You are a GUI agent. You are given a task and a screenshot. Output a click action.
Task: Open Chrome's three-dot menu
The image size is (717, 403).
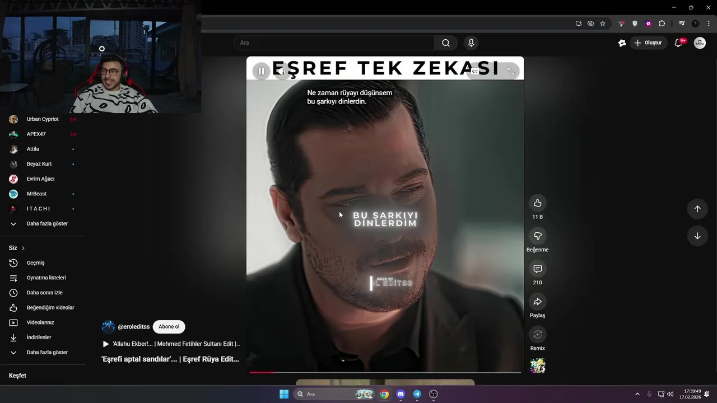tap(709, 24)
